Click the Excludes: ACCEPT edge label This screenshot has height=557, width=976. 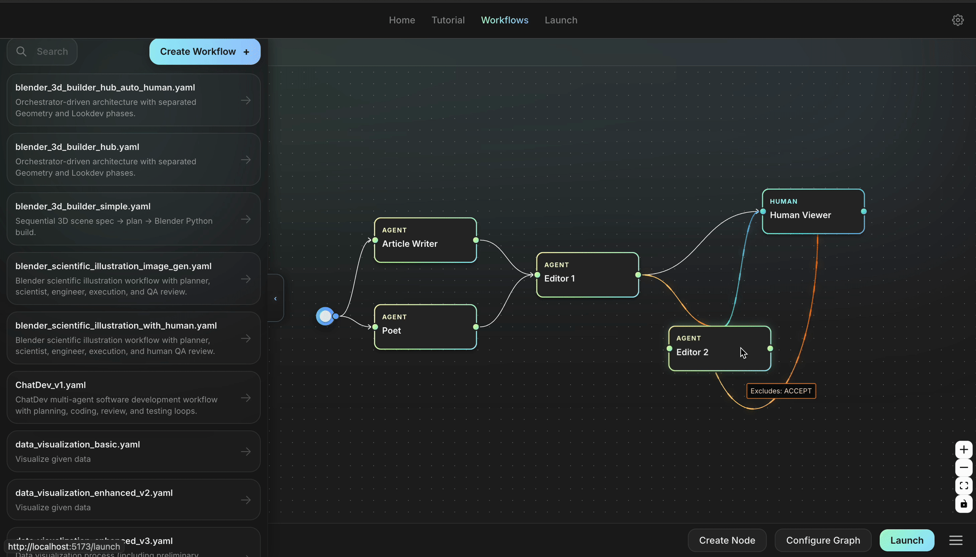click(x=781, y=391)
